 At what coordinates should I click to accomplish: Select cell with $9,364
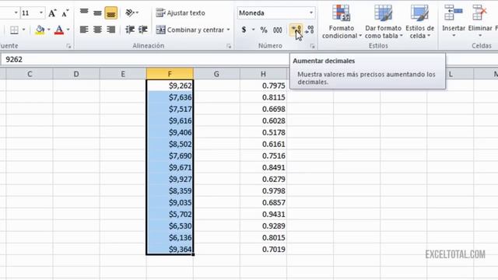click(x=170, y=249)
